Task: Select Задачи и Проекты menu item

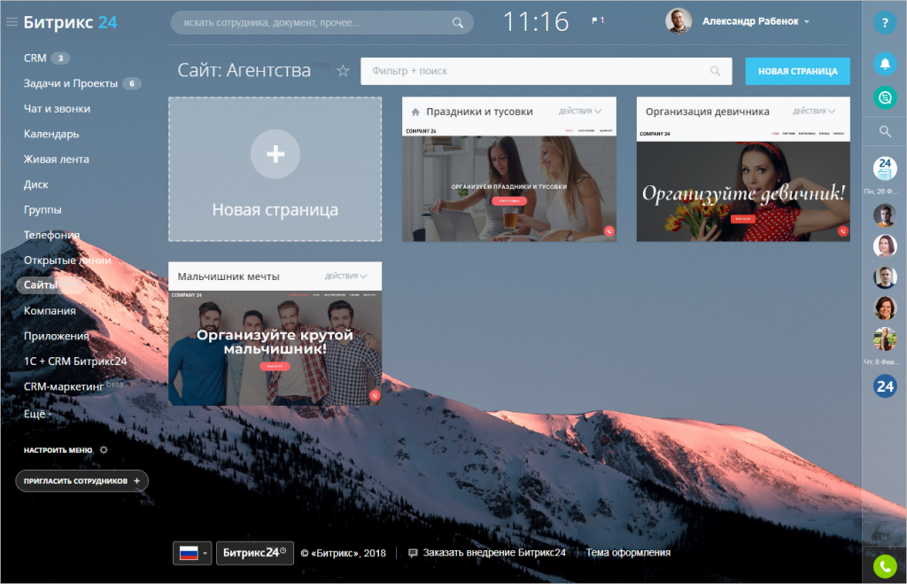Action: pyautogui.click(x=71, y=83)
